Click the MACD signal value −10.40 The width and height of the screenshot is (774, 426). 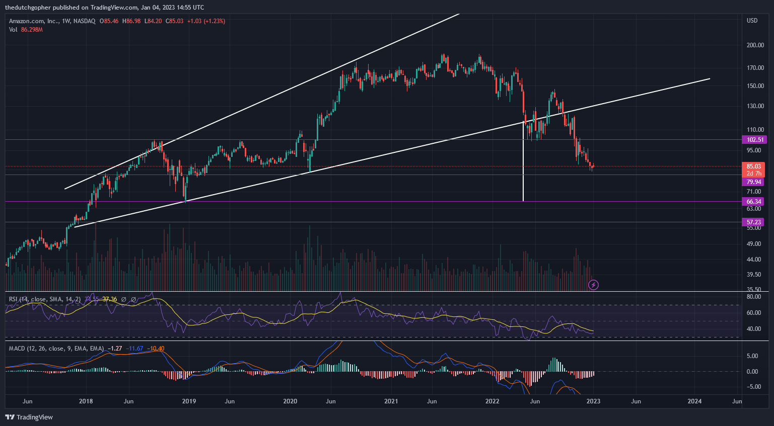pos(156,349)
